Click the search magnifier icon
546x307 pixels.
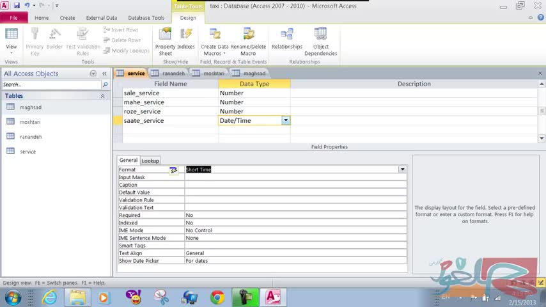(x=105, y=84)
